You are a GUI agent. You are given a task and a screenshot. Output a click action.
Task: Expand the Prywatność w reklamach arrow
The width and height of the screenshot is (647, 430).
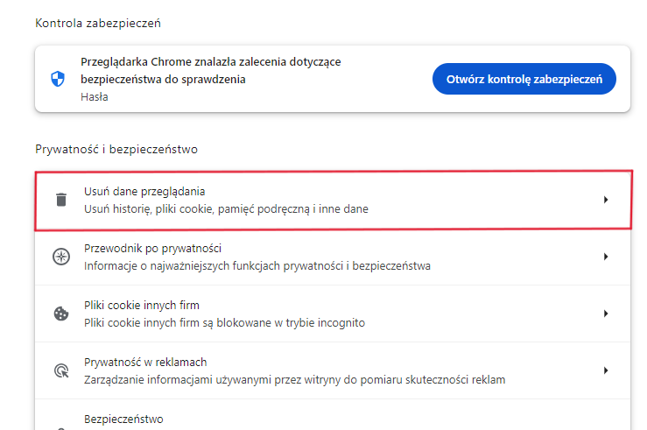605,370
